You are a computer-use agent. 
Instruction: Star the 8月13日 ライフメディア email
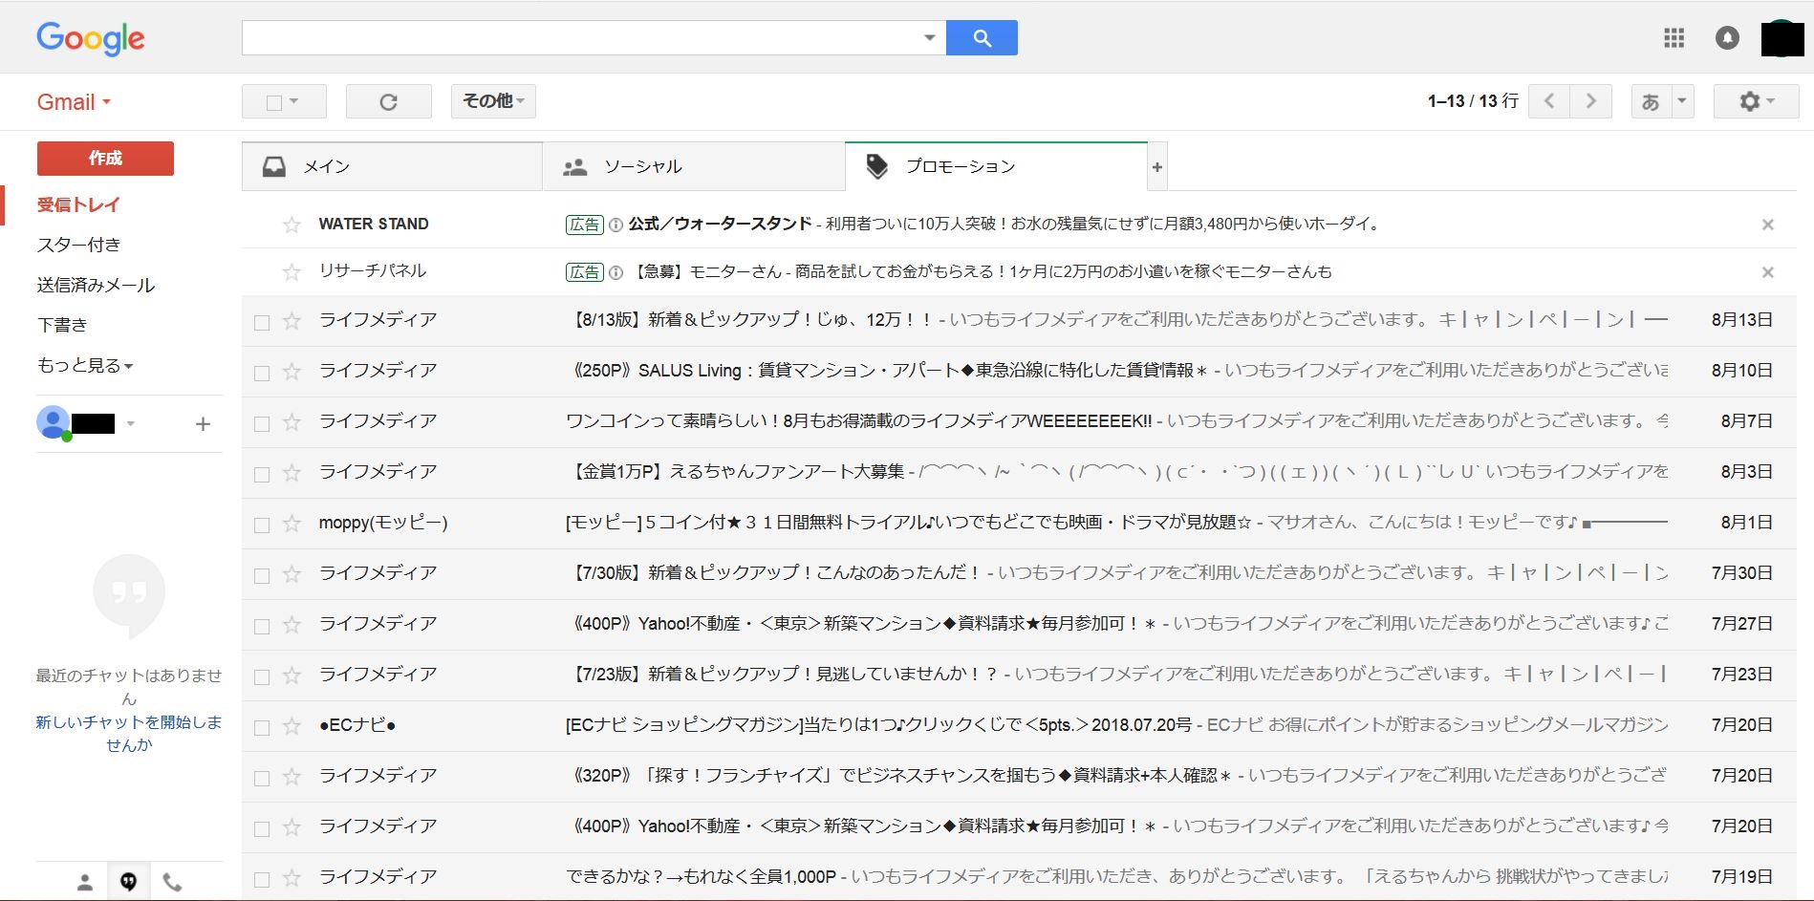292,321
